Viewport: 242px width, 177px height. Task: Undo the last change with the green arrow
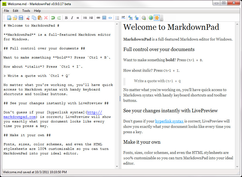[x=53, y=18]
